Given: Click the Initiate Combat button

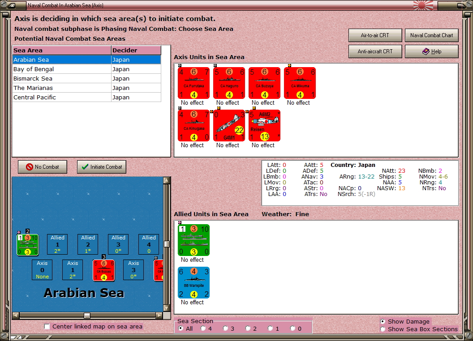Looking at the screenshot, I should (x=102, y=167).
